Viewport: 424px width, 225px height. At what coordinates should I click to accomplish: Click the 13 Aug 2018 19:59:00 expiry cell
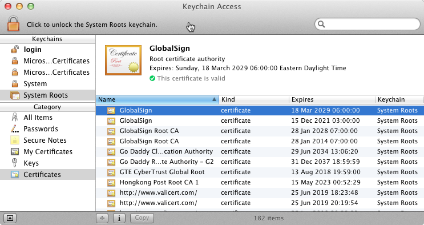pyautogui.click(x=326, y=172)
